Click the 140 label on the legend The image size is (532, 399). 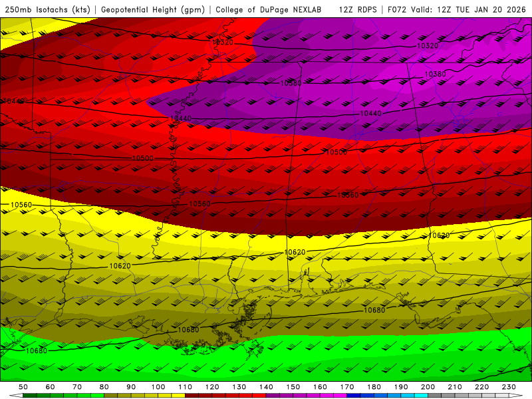pyautogui.click(x=266, y=387)
